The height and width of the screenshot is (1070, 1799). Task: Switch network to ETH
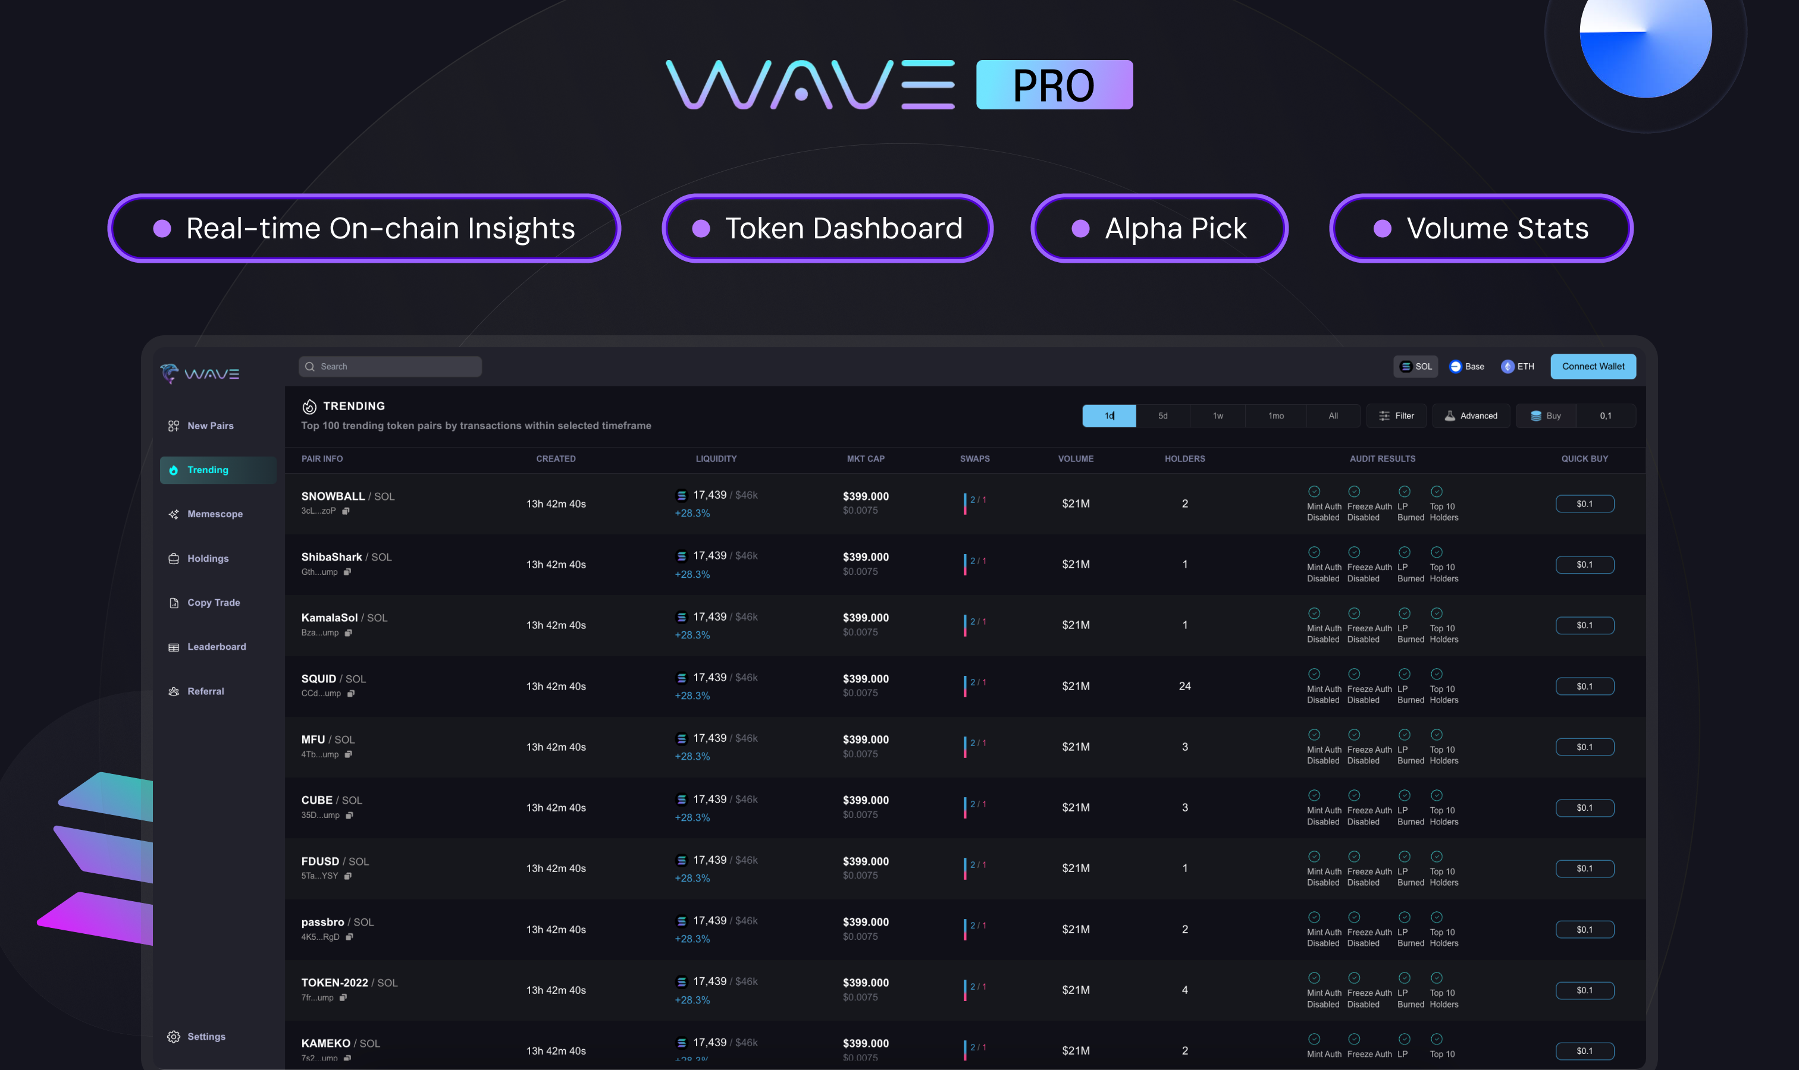pyautogui.click(x=1518, y=366)
